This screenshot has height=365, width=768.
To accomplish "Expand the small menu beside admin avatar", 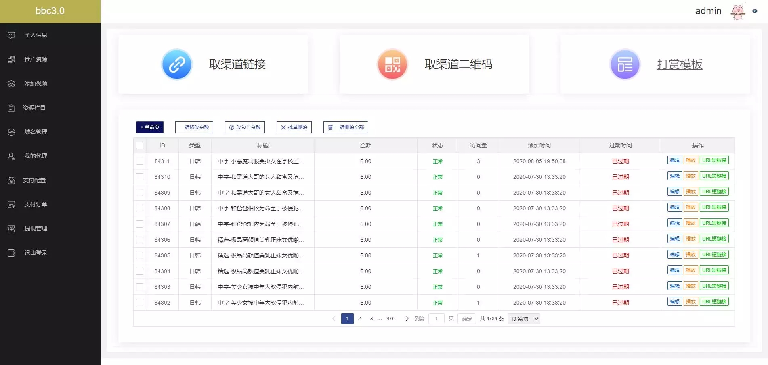I will point(755,11).
